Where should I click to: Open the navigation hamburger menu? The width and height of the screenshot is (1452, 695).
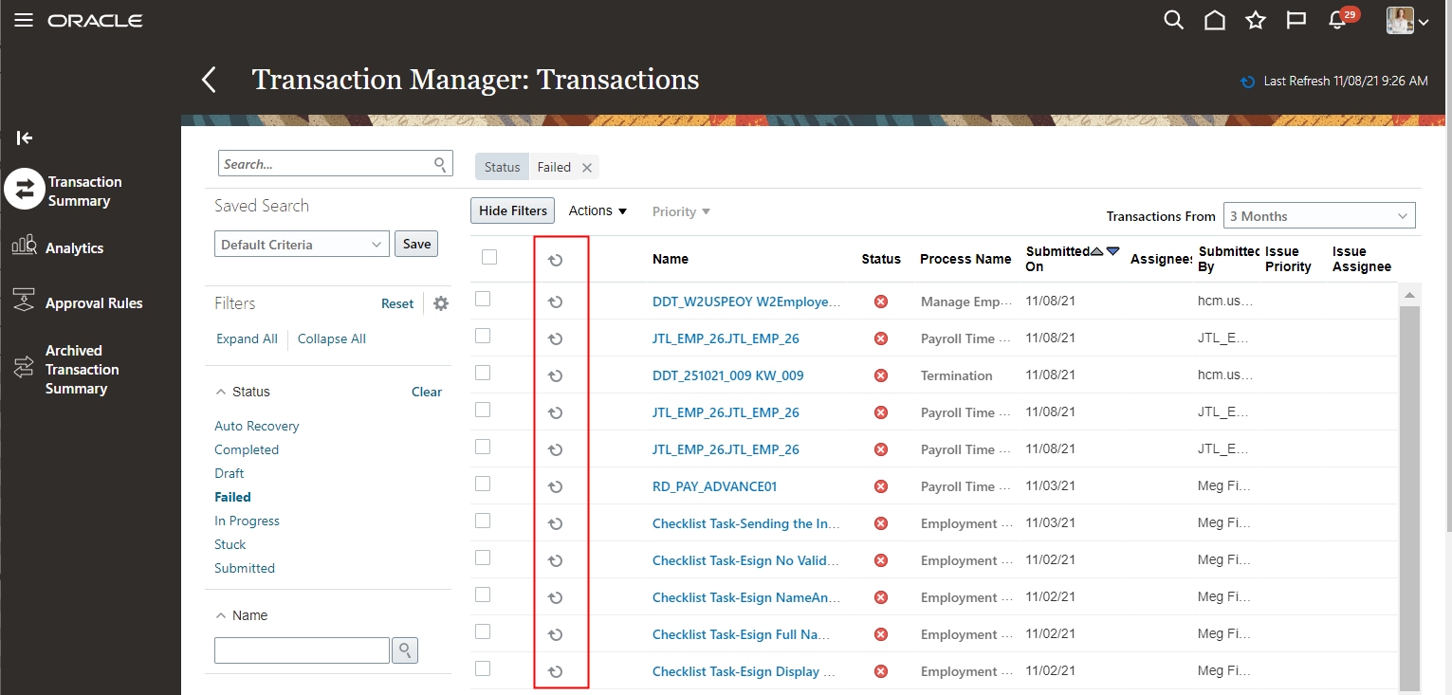23,20
